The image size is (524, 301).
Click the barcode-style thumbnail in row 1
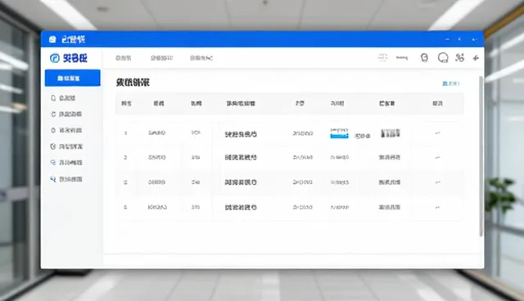coord(391,133)
